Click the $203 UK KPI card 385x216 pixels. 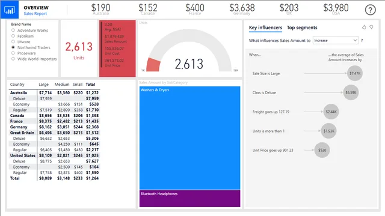pyautogui.click(x=289, y=10)
